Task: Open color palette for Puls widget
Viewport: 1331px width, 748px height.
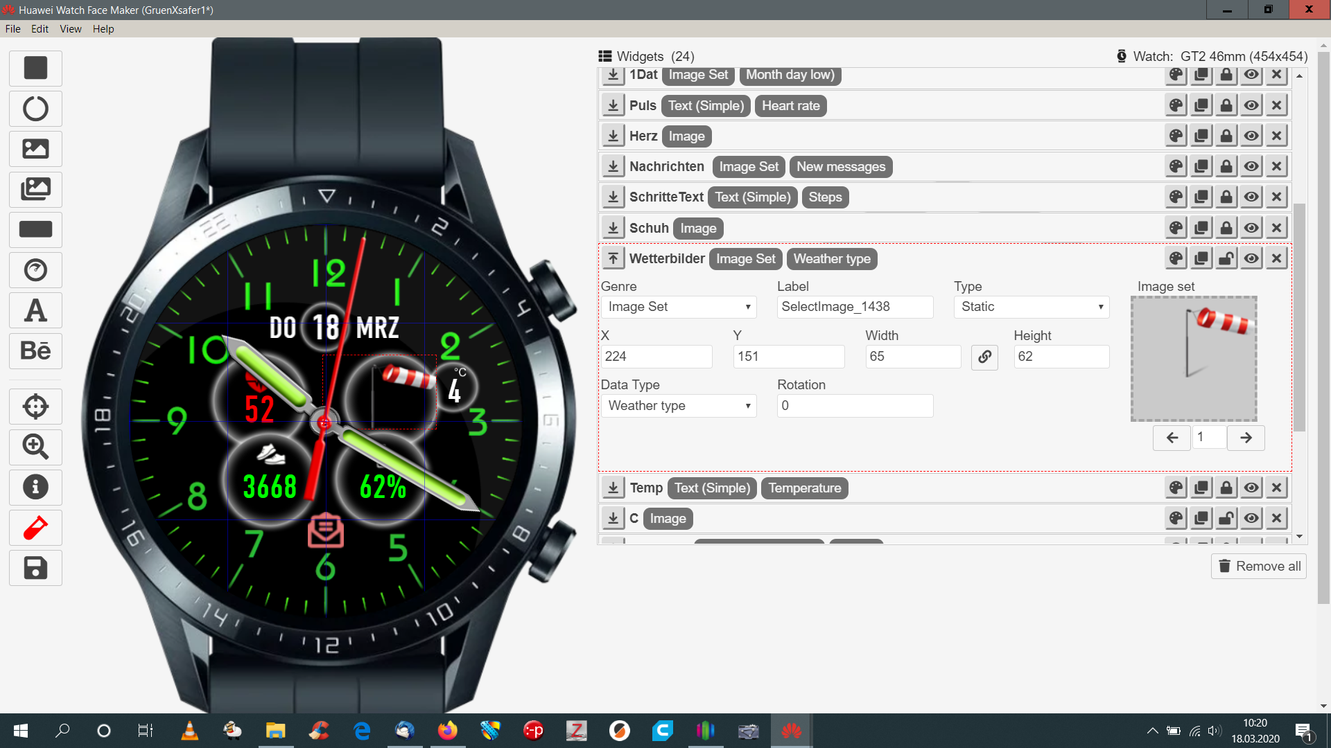Action: [1176, 105]
